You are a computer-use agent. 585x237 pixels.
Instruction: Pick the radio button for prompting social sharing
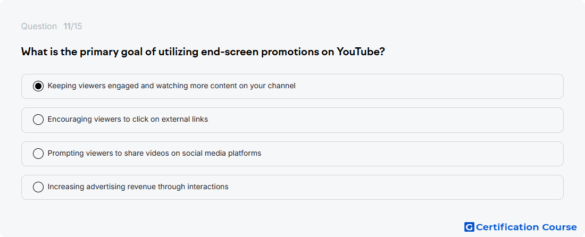[38, 154]
